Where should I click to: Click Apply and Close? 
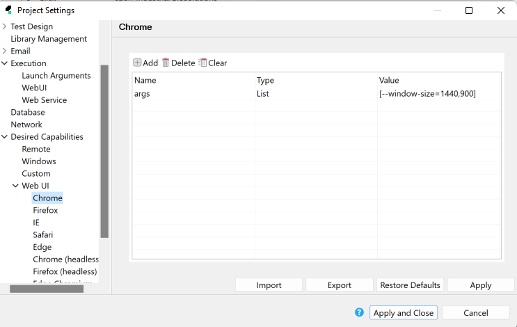pos(404,313)
